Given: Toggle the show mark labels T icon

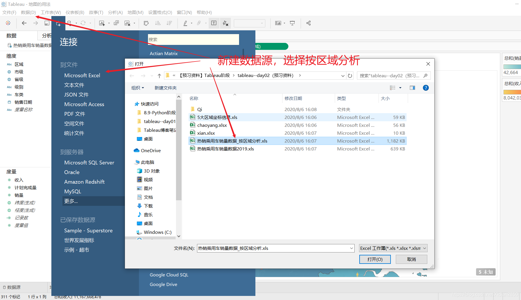Looking at the screenshot, I should [x=214, y=23].
